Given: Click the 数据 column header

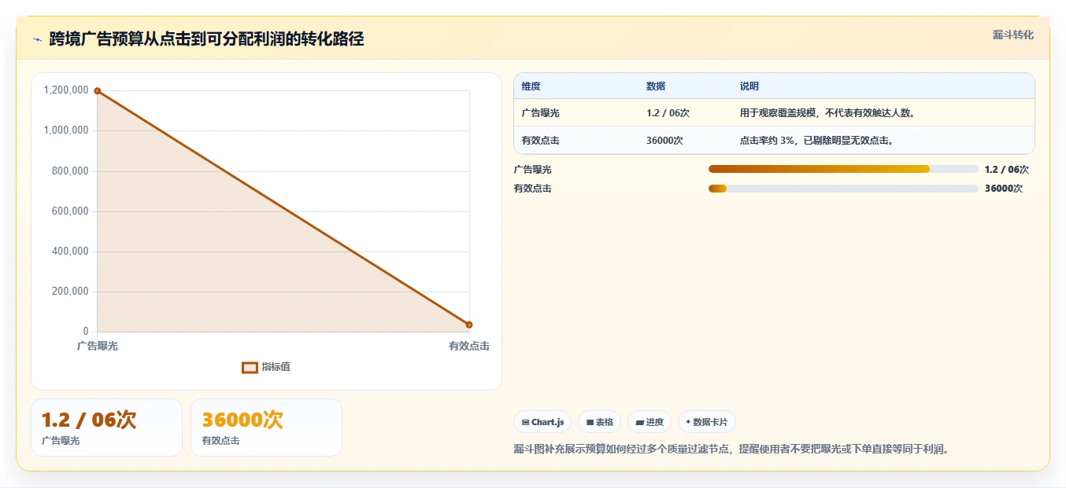Looking at the screenshot, I should (x=656, y=86).
